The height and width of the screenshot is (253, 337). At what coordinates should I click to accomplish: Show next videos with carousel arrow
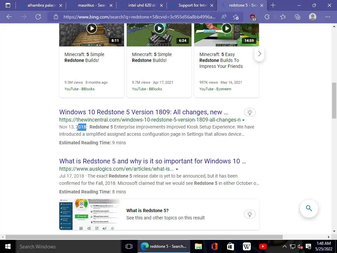[x=259, y=54]
